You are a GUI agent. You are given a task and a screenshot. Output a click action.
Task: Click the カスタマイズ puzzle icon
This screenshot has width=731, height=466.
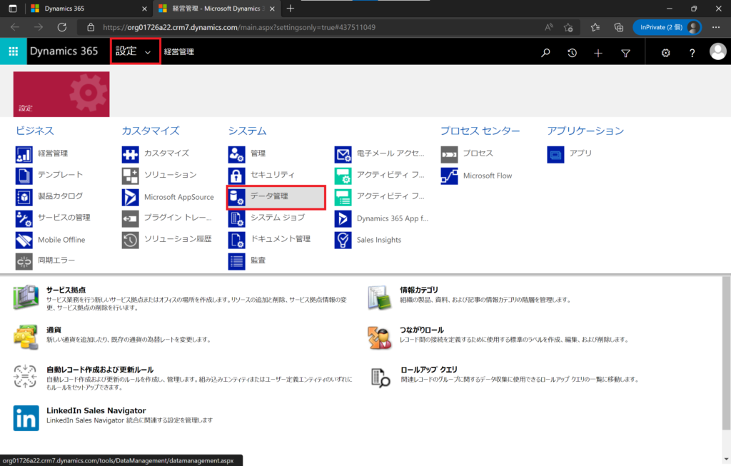tap(130, 154)
